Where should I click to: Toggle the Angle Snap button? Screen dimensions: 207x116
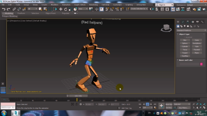(x=112, y=9)
